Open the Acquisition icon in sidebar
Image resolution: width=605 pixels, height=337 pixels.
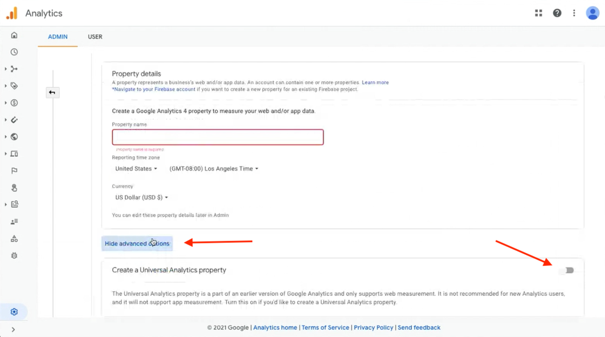(x=14, y=69)
